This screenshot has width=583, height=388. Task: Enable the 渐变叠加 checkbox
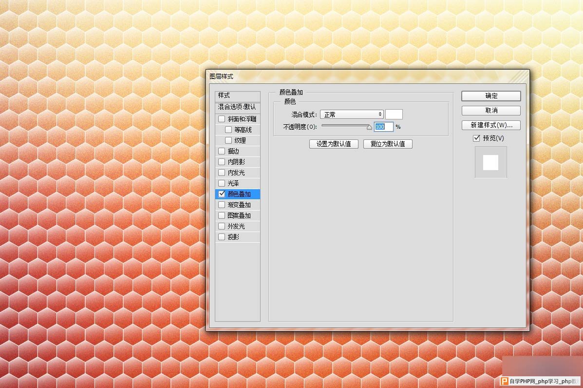[x=222, y=205]
